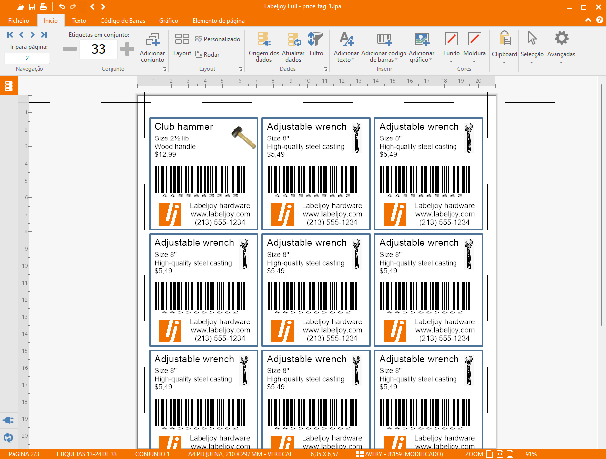
Task: Click AVERY - J8159 (MODIFICADO) status entry
Action: pos(399,454)
